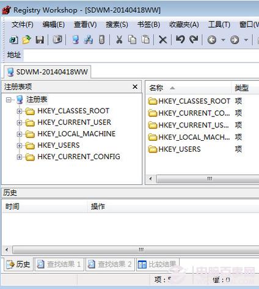Open the 编辑(E) menu
This screenshot has height=289, width=259.
pyautogui.click(x=54, y=24)
